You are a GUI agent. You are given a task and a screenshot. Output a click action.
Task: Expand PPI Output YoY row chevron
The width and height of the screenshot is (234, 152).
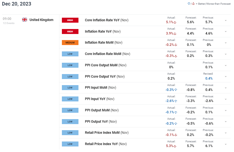pos(226,122)
